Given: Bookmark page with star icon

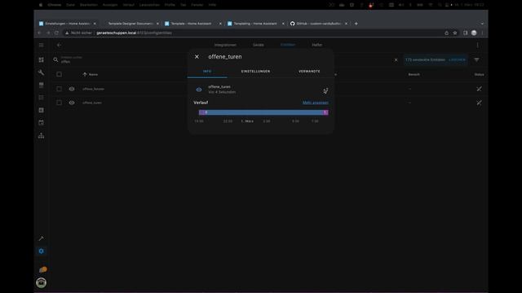Looking at the screenshot, I should coord(455,33).
